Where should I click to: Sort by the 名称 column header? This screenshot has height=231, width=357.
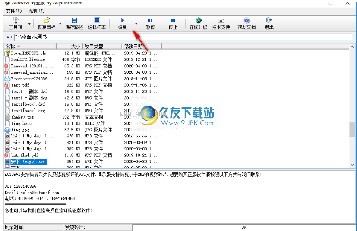30,47
